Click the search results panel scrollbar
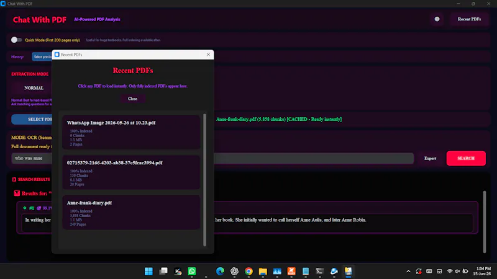Screen dimensions: 497x279 click(x=484, y=221)
